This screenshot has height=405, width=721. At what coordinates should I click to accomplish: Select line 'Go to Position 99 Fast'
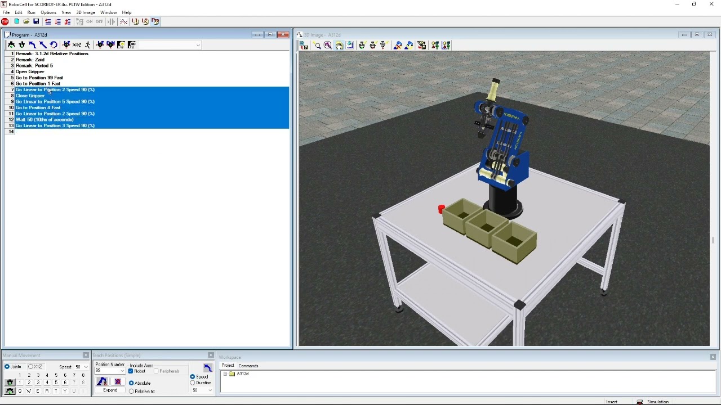[x=39, y=78]
